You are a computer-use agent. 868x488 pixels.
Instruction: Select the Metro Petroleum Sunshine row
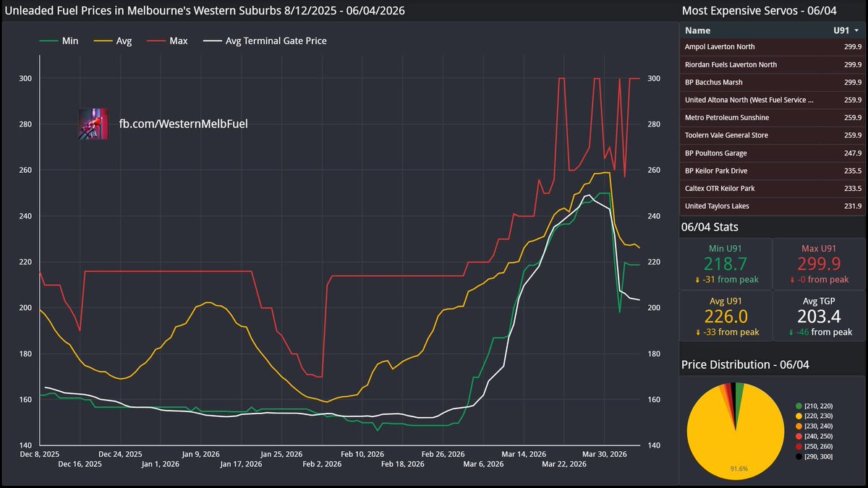(773, 118)
